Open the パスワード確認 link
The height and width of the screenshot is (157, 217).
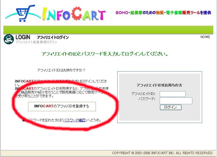(x=74, y=120)
